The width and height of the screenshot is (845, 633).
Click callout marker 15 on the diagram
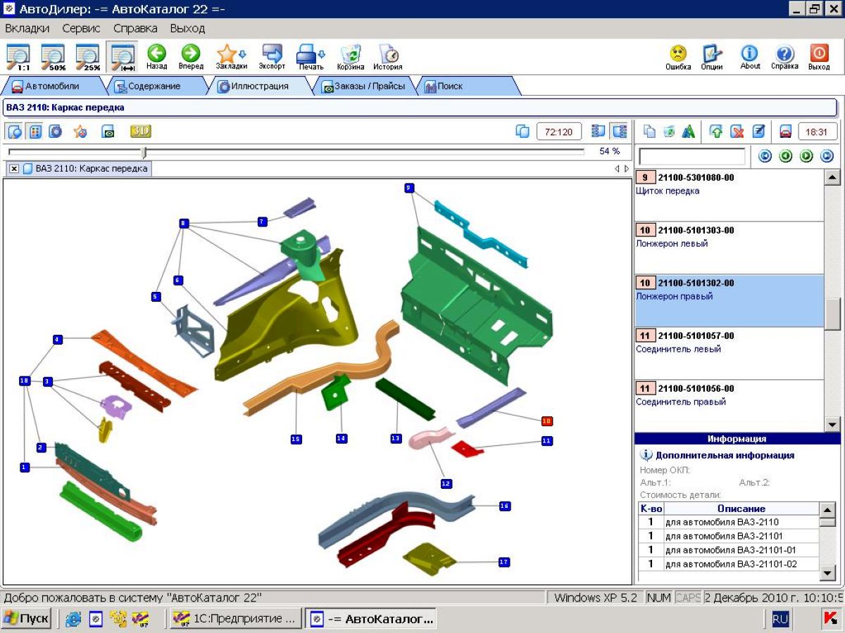pos(296,439)
